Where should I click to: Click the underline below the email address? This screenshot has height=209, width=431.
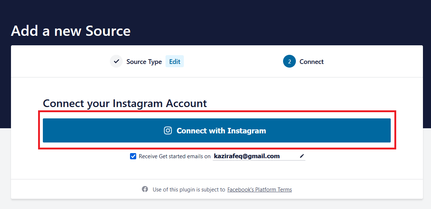point(259,160)
